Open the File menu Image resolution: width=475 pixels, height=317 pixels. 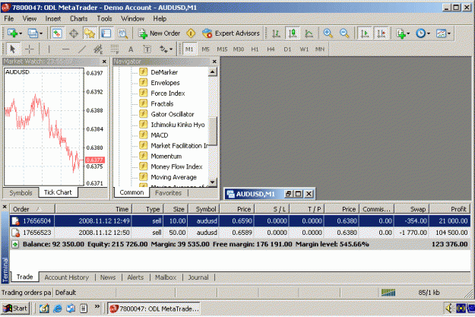pyautogui.click(x=9, y=19)
